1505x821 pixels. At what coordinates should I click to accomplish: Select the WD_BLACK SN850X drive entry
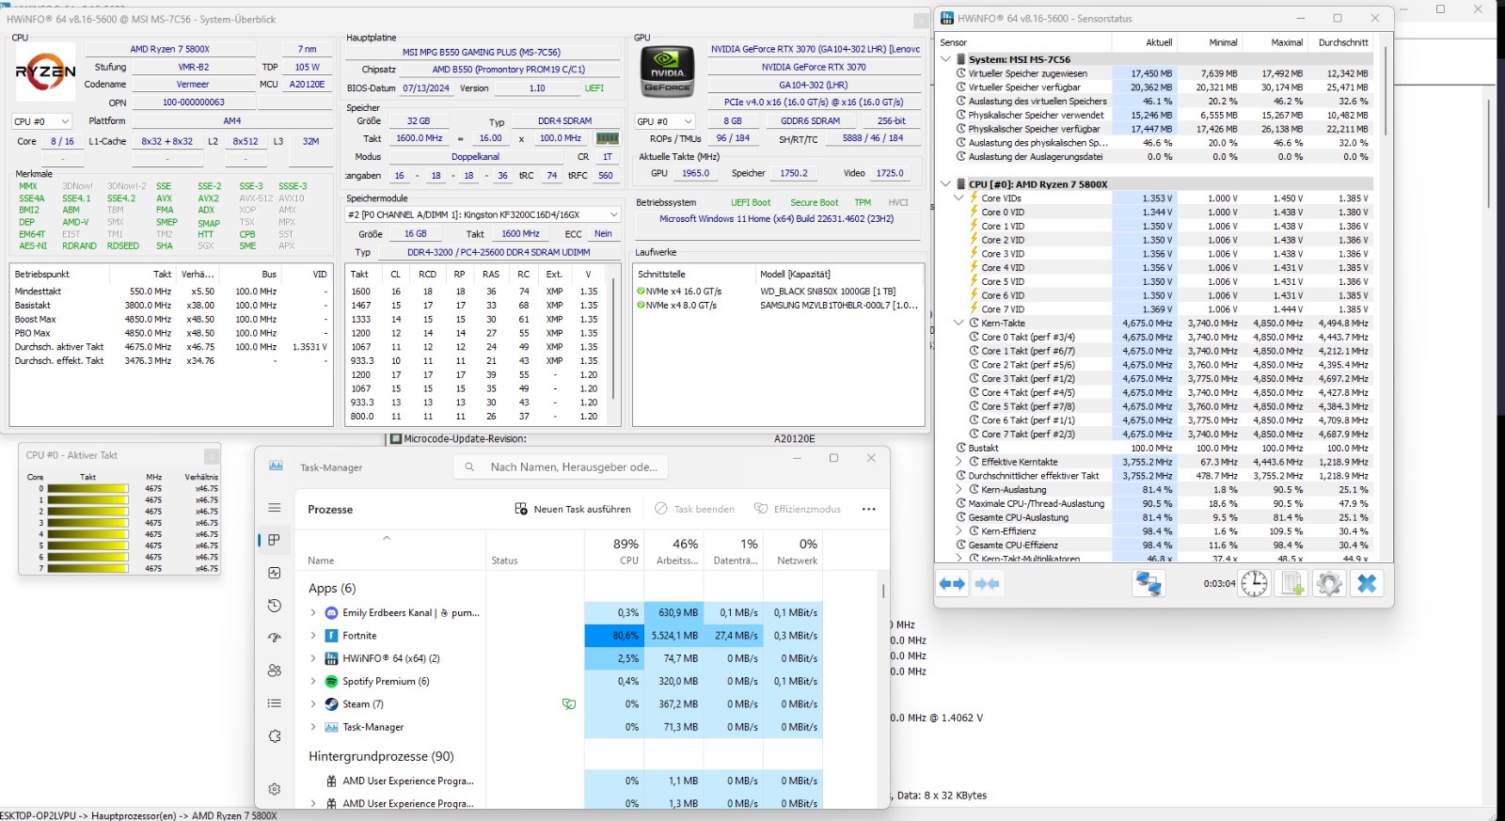tap(778, 292)
